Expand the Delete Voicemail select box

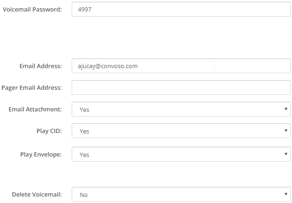coord(179,195)
